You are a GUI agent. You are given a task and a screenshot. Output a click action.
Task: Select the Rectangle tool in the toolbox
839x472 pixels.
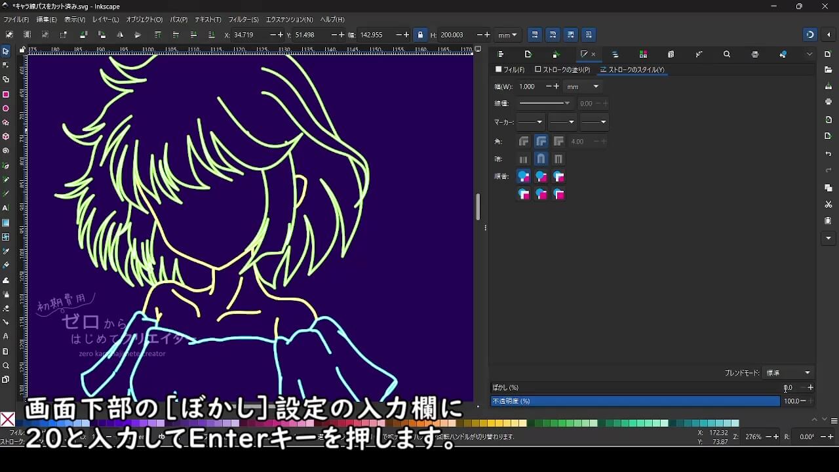pos(6,94)
